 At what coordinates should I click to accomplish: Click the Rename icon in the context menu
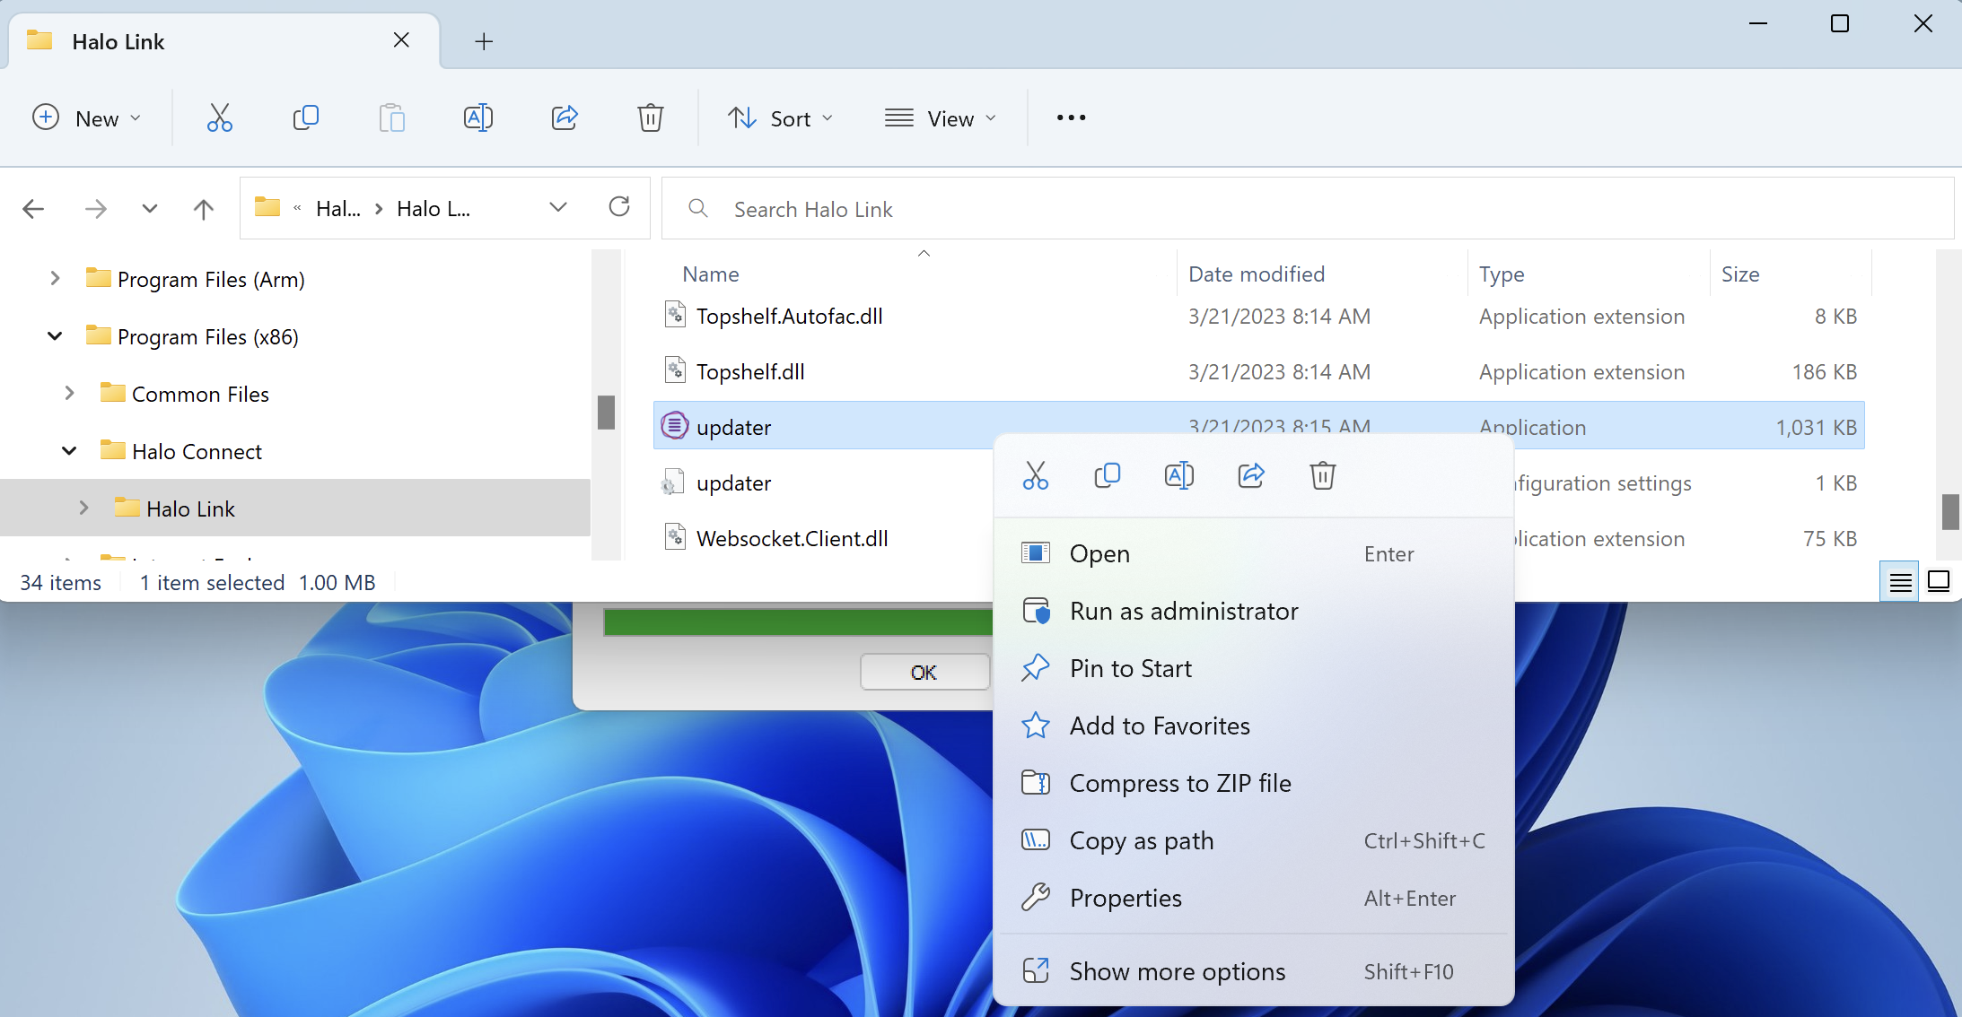[1178, 475]
